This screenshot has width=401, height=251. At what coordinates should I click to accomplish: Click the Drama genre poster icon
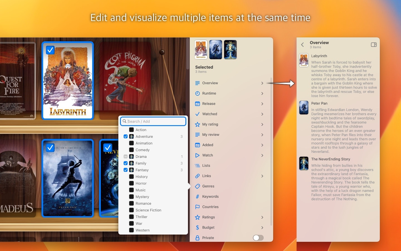coord(131,157)
